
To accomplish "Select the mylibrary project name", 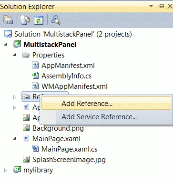I will 38,170.
